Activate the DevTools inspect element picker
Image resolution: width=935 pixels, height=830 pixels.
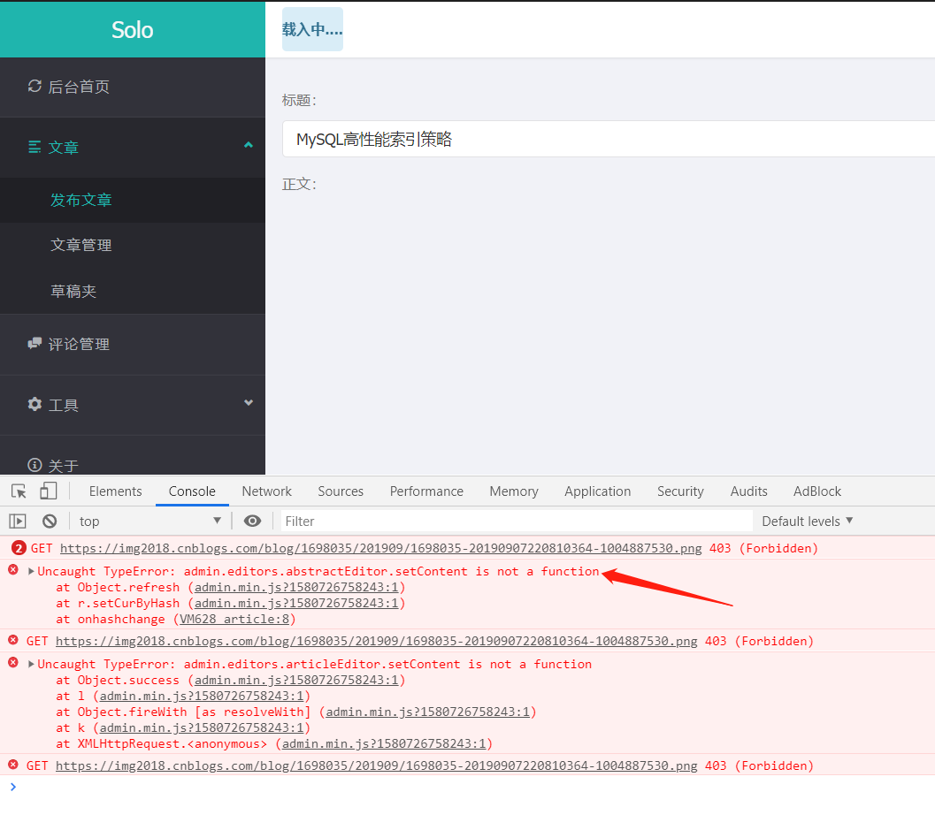[x=19, y=491]
